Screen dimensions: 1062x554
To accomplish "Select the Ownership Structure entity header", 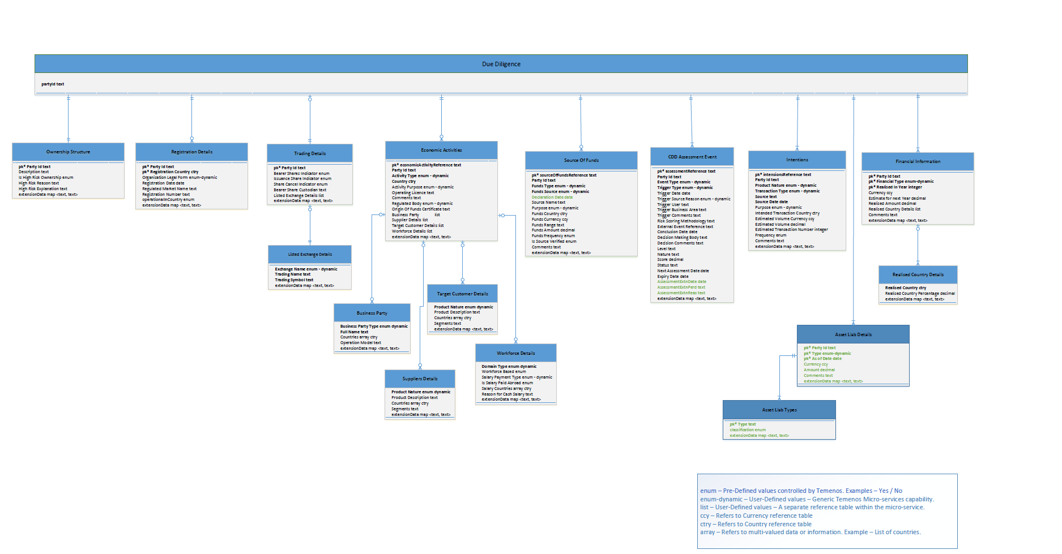I will 68,152.
